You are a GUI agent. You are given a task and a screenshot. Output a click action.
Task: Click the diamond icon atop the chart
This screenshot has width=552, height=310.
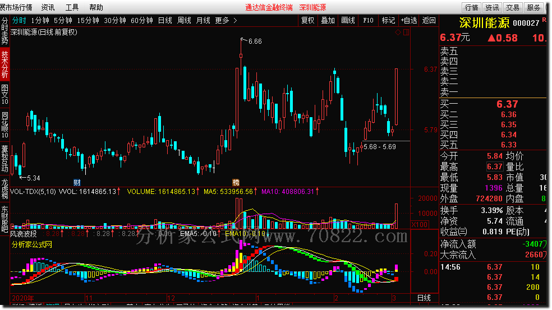(398, 32)
